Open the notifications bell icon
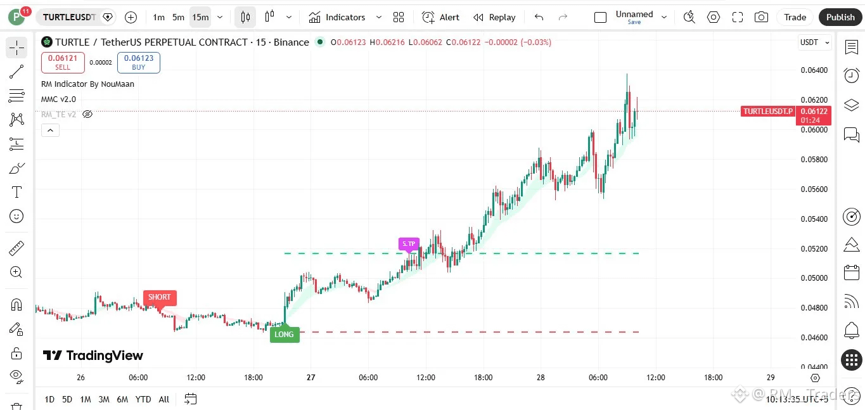Viewport: 865px width, 410px height. (x=851, y=330)
